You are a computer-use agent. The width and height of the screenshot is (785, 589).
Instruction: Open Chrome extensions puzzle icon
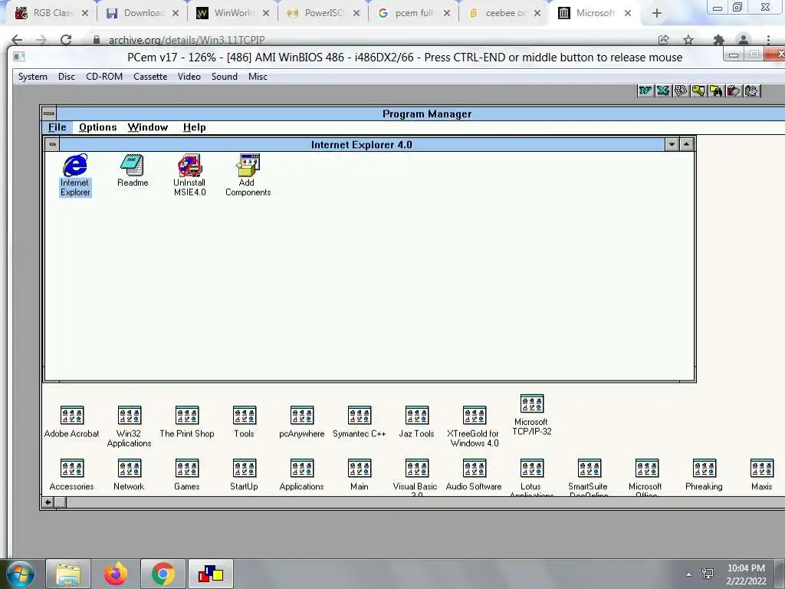[719, 40]
